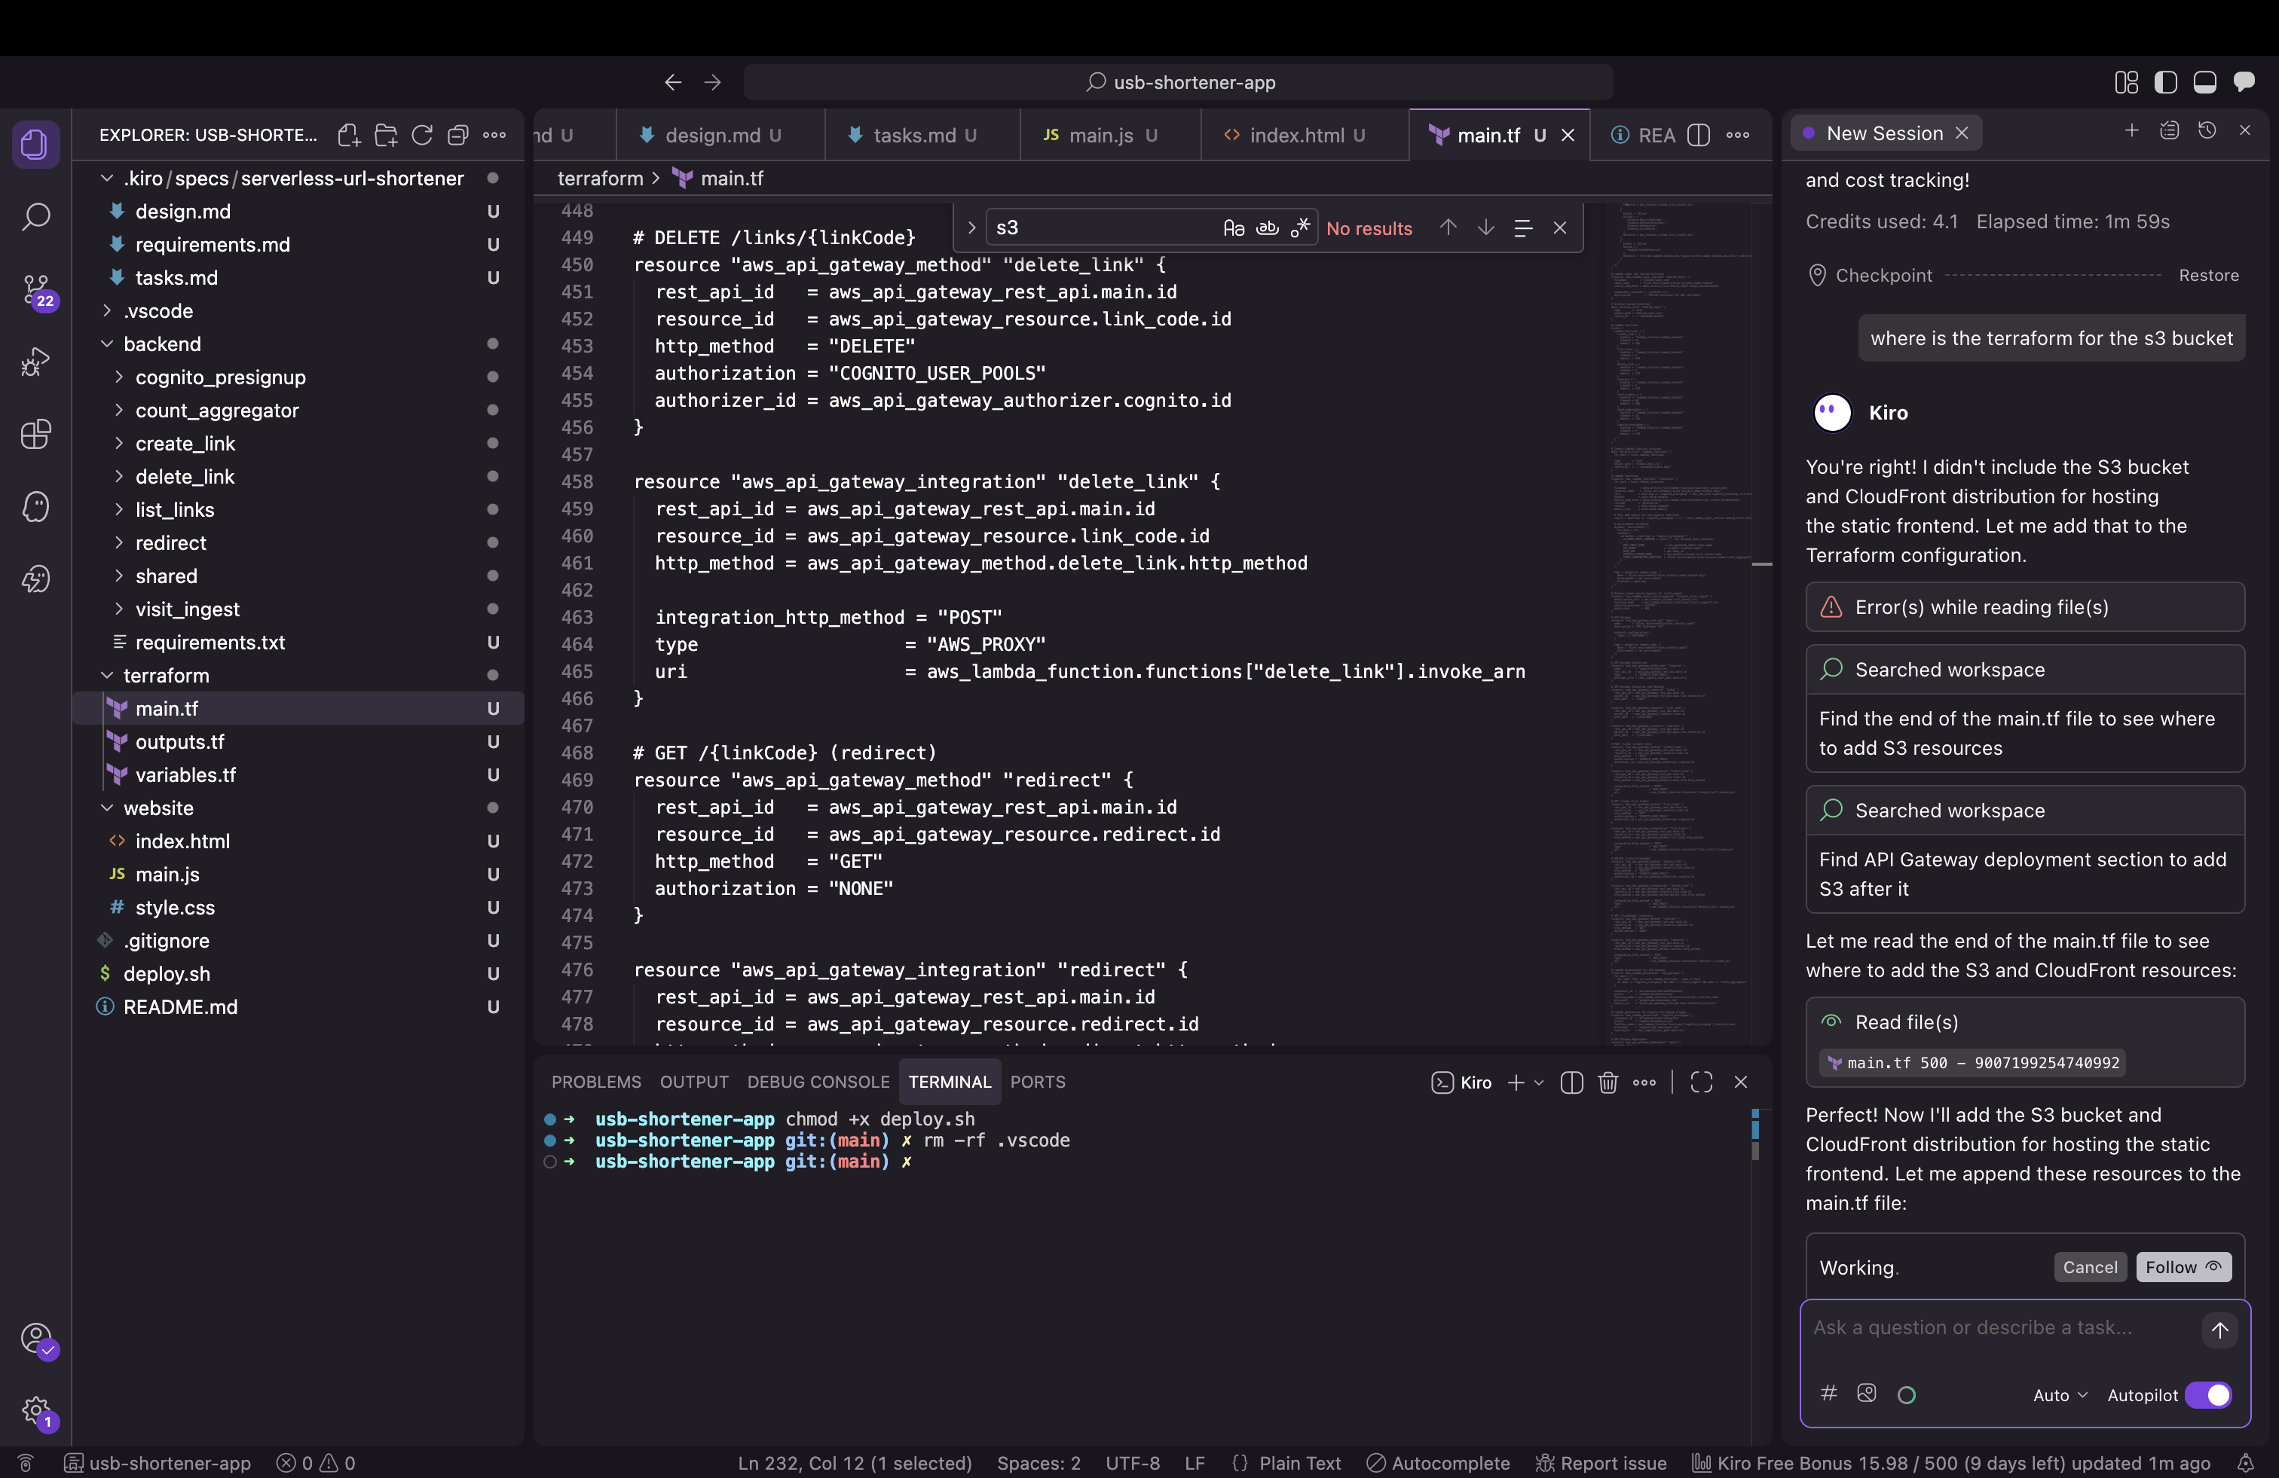Click the editor minimap scroll slider
Image resolution: width=2279 pixels, height=1478 pixels.
[1764, 565]
